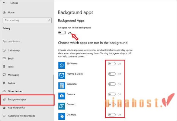Click the Camera app name
The height and width of the screenshot is (121, 177).
(71, 94)
